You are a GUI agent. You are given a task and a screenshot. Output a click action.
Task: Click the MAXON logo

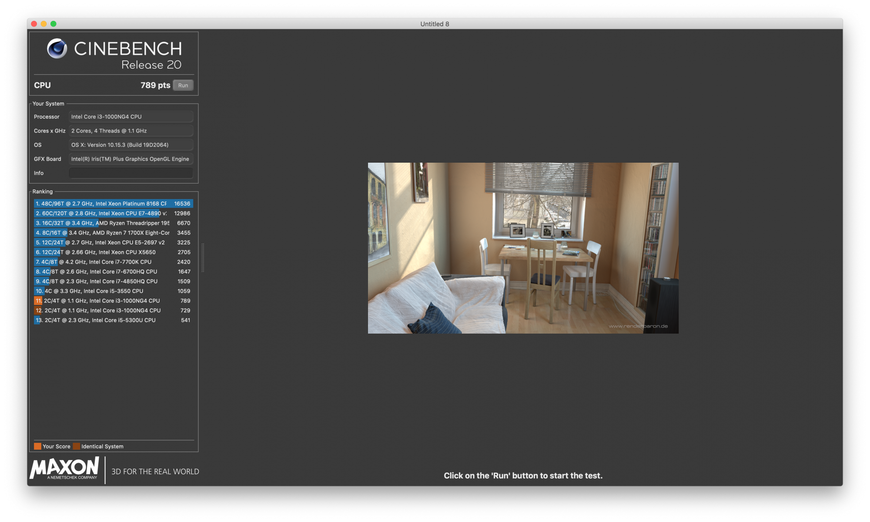point(64,468)
